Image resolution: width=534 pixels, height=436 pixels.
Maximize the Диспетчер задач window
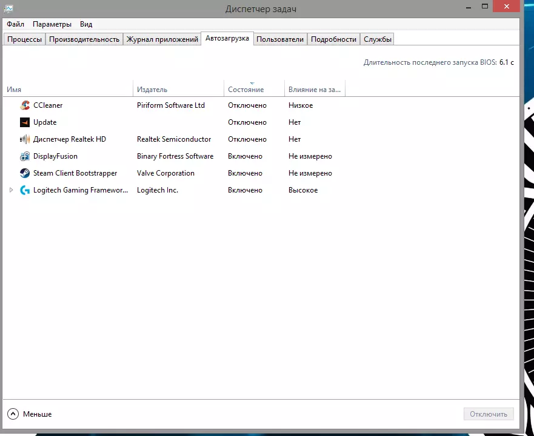(485, 7)
